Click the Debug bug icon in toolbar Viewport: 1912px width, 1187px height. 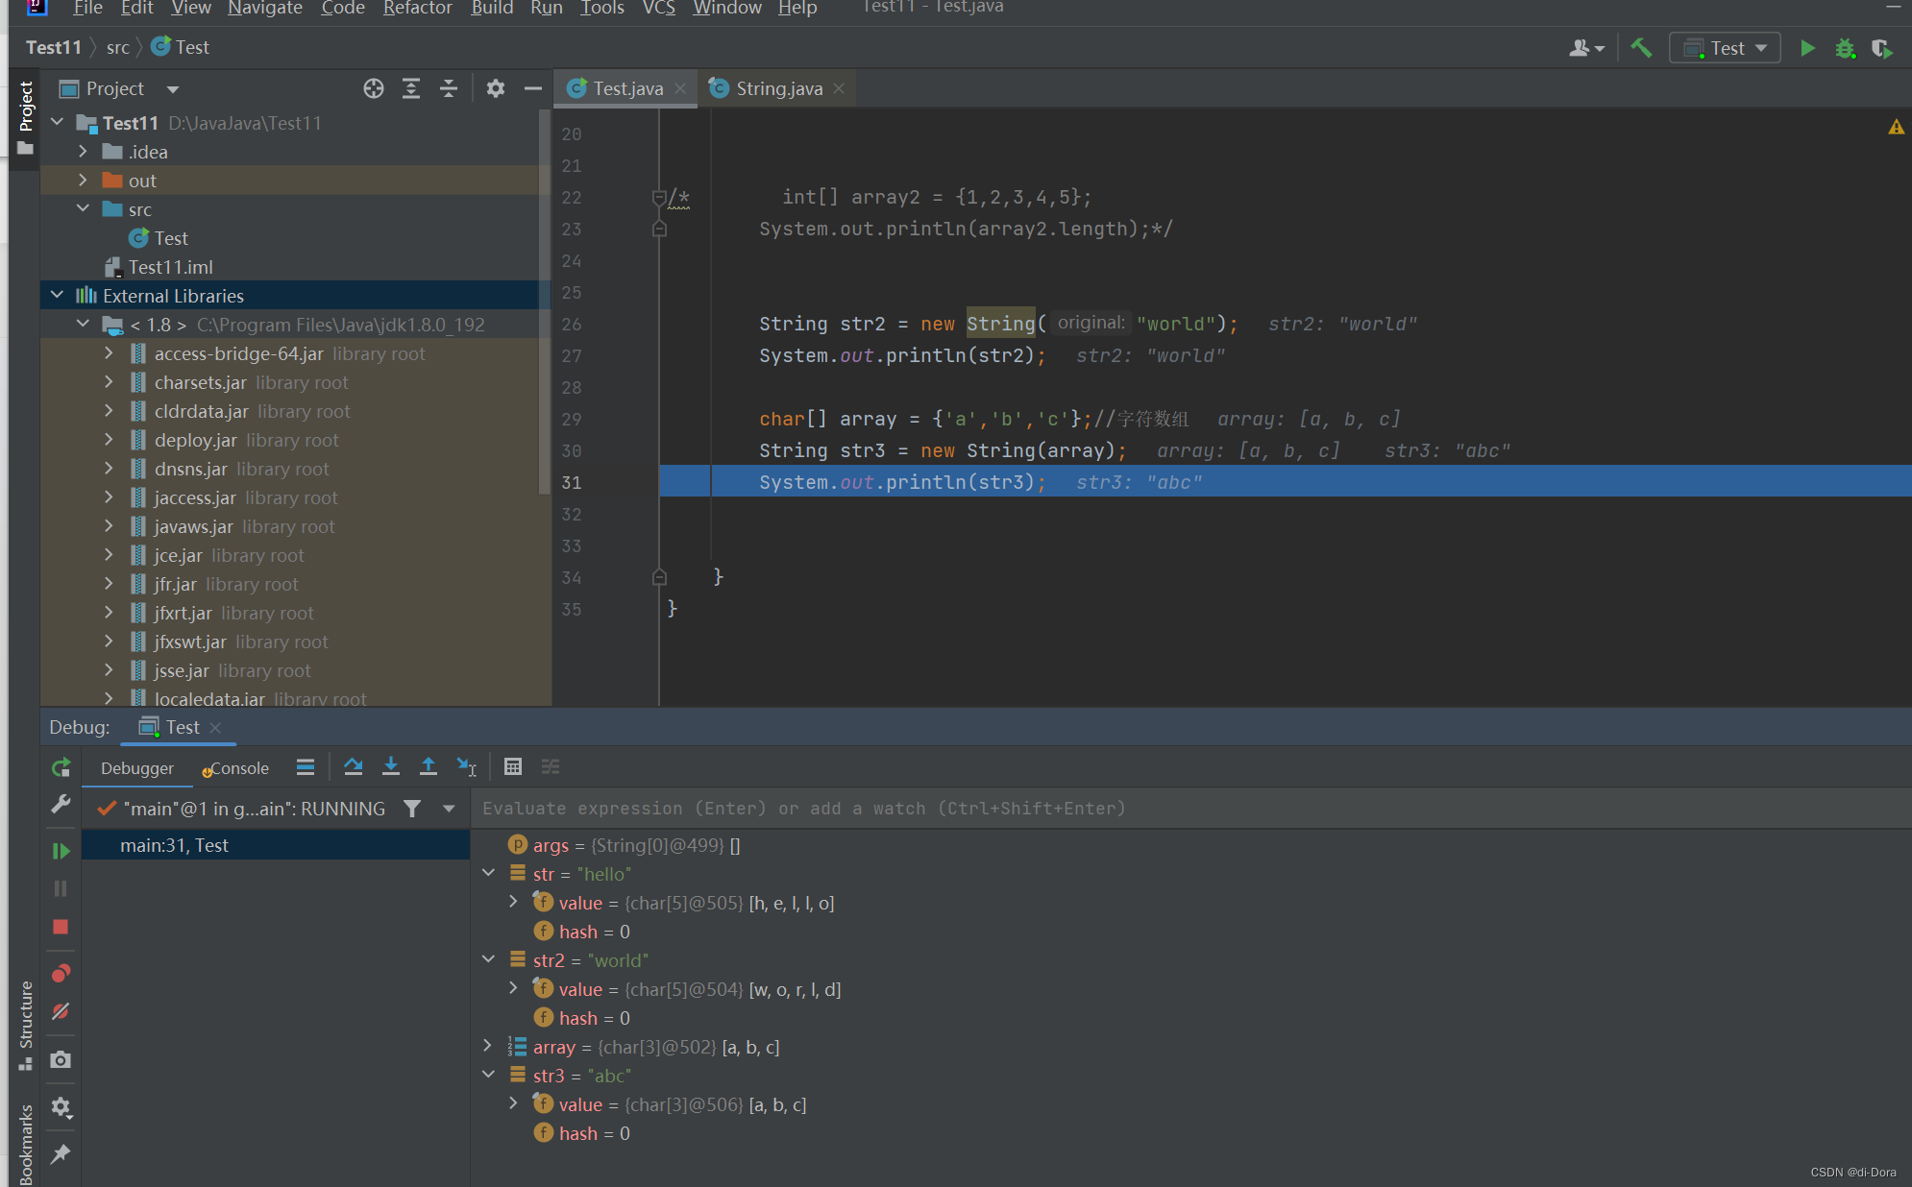pos(1845,48)
